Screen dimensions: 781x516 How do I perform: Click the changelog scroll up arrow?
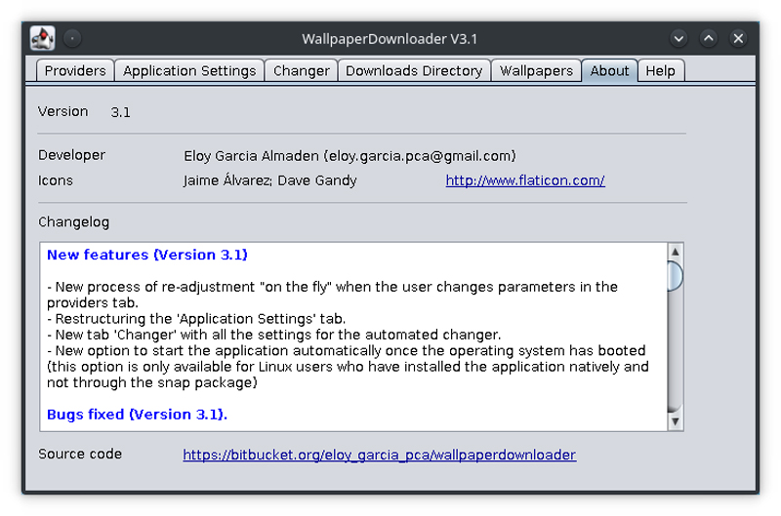pos(675,252)
